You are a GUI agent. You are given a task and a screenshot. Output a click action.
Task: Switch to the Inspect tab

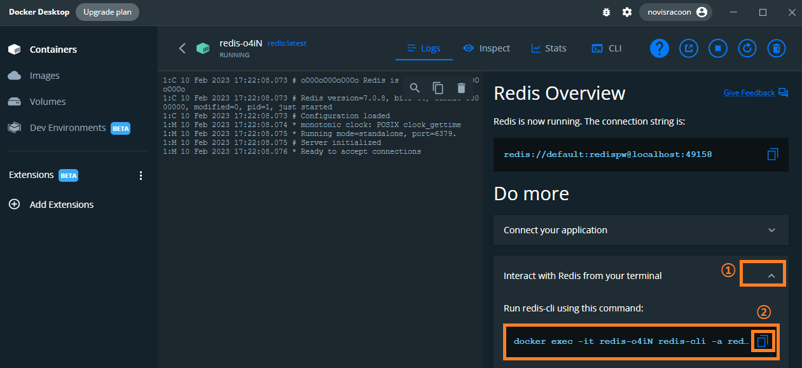point(487,48)
